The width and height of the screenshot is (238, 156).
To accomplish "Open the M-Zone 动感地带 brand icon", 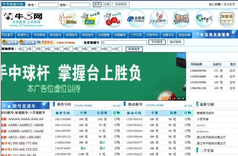I will point(67,19).
